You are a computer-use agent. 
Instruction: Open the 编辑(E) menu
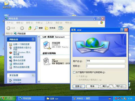pos(20,23)
